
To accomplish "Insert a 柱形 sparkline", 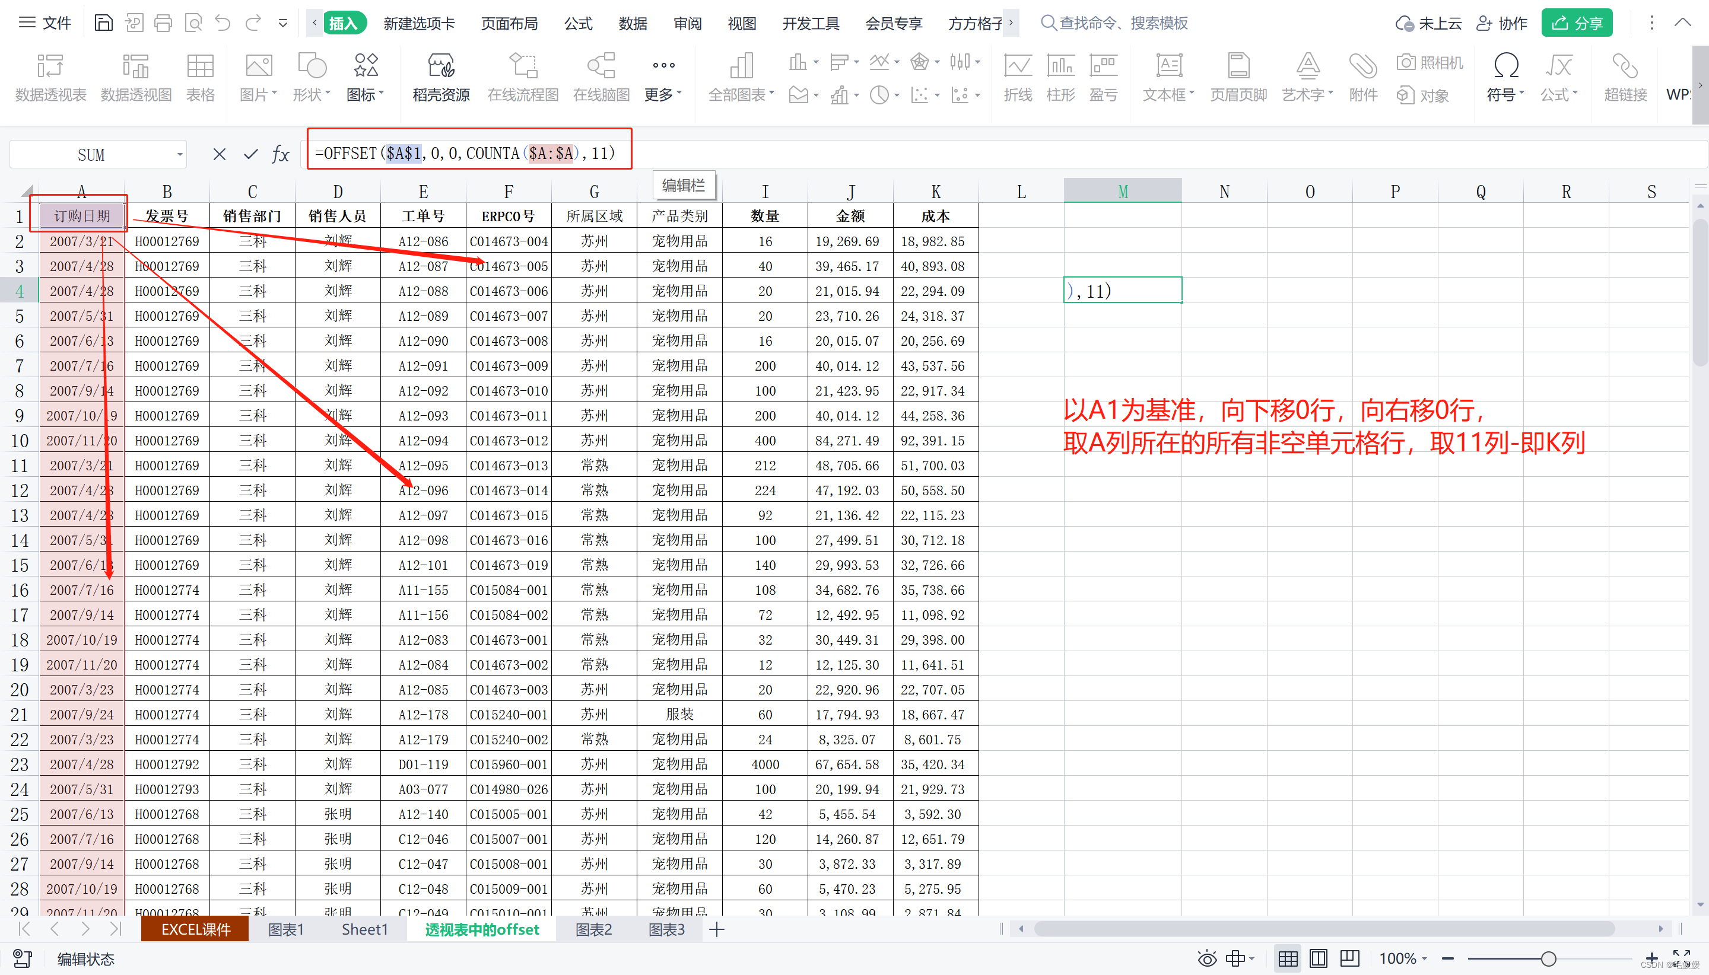I will [x=1060, y=78].
